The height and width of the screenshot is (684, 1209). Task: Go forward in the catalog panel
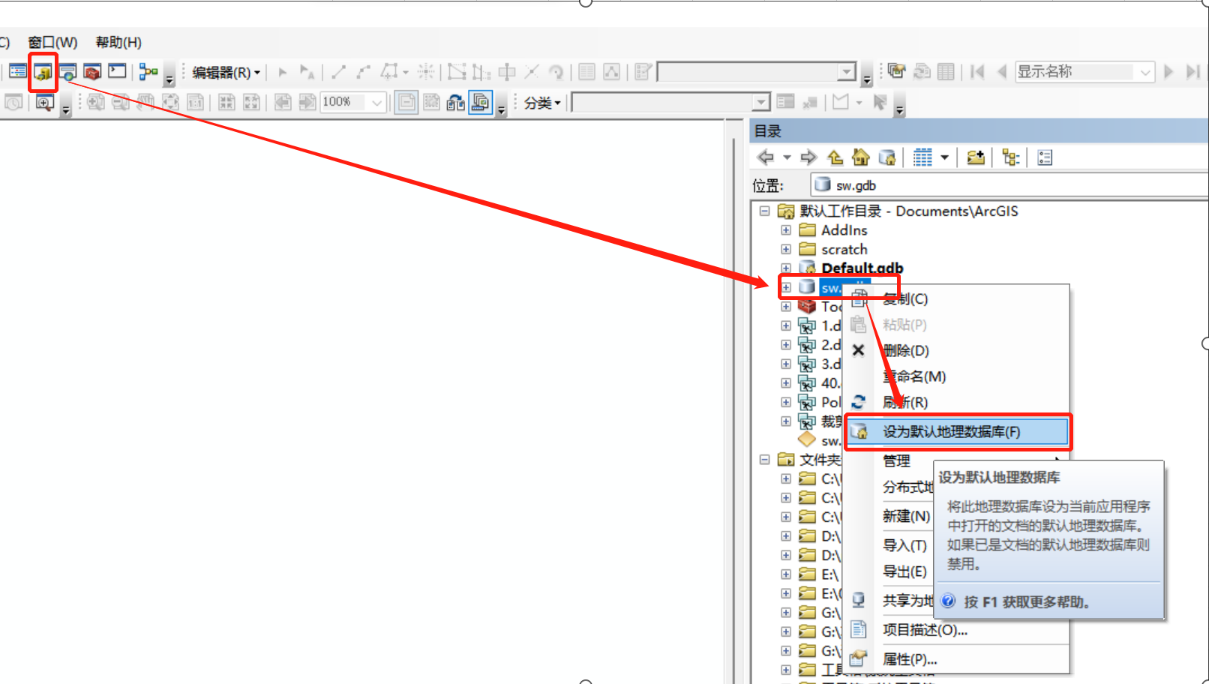[x=808, y=157]
